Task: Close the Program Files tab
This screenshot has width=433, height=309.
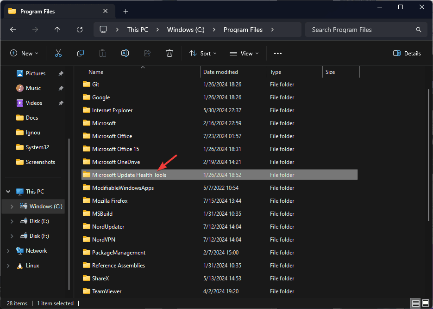Action: pos(105,11)
